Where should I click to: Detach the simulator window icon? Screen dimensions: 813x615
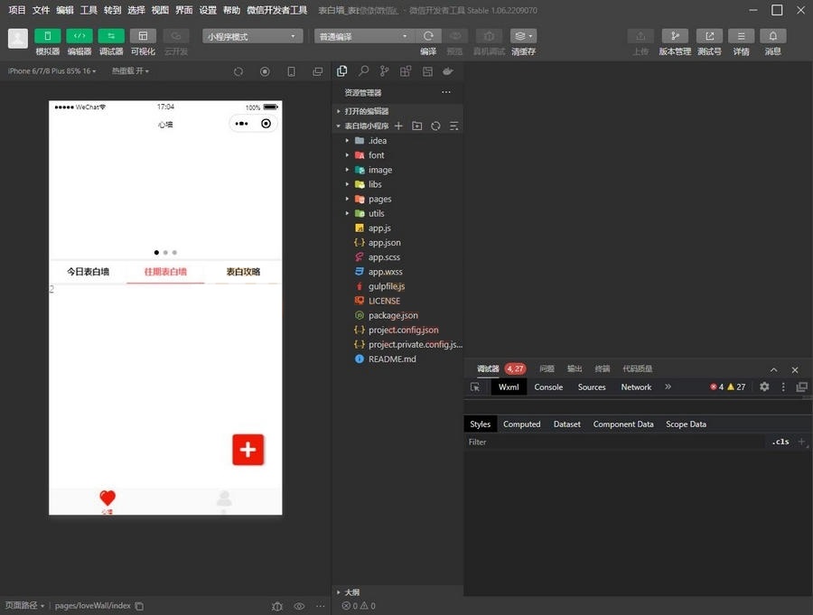coord(318,71)
